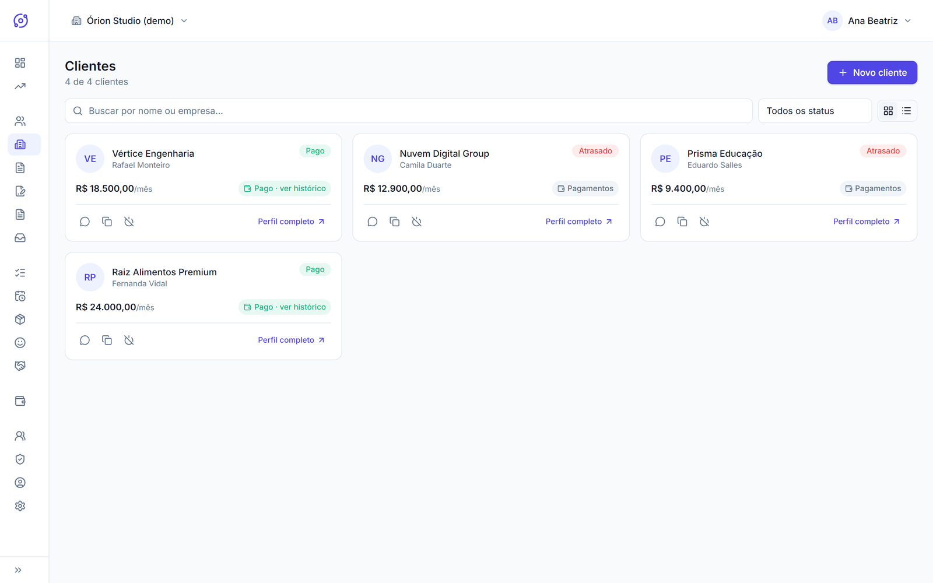Click the copy icon on Nuvem Digital Group card
This screenshot has height=583, width=933.
click(x=395, y=222)
